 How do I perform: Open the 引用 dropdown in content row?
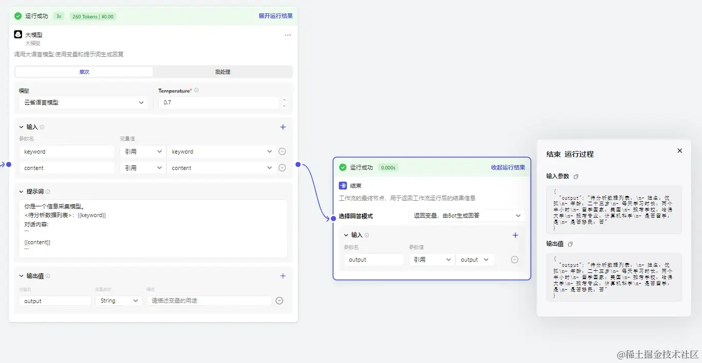click(x=143, y=168)
